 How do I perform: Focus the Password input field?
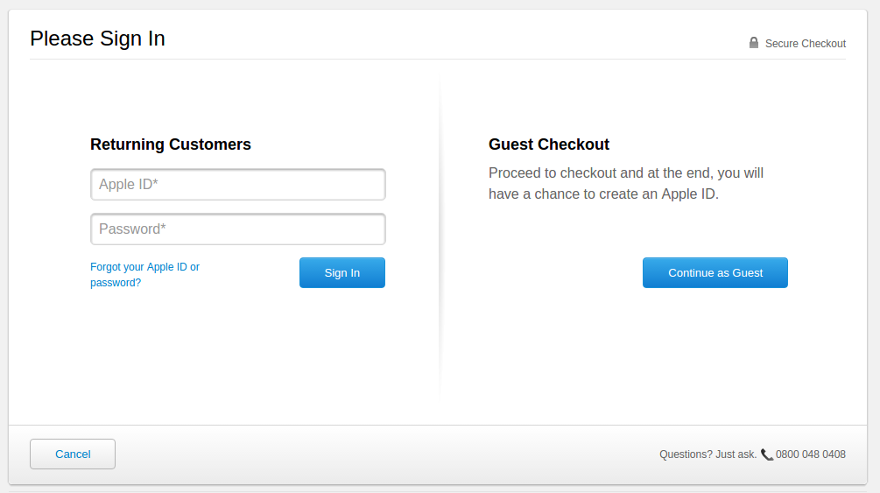pos(238,229)
